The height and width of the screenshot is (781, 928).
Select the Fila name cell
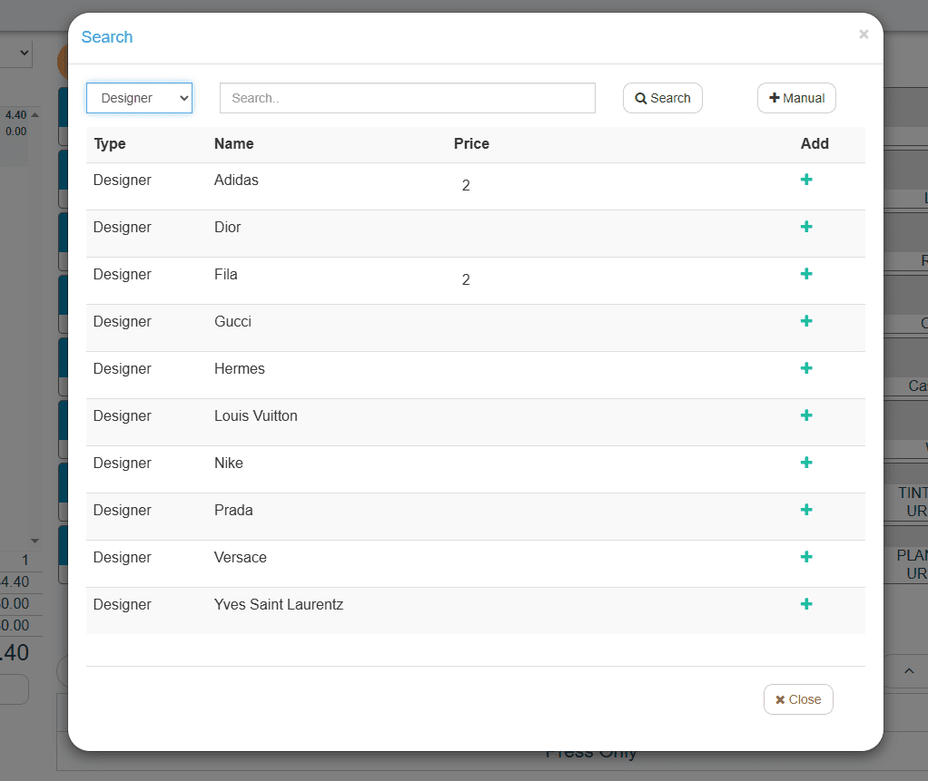225,274
